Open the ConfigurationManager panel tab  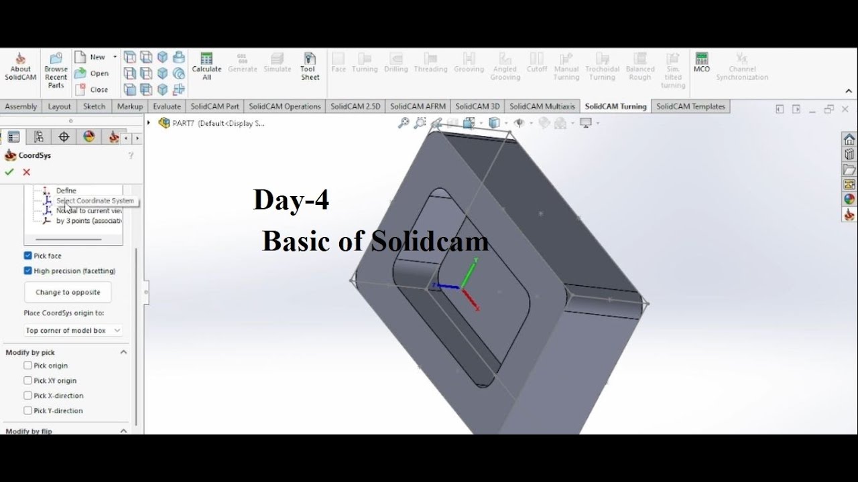pos(39,137)
